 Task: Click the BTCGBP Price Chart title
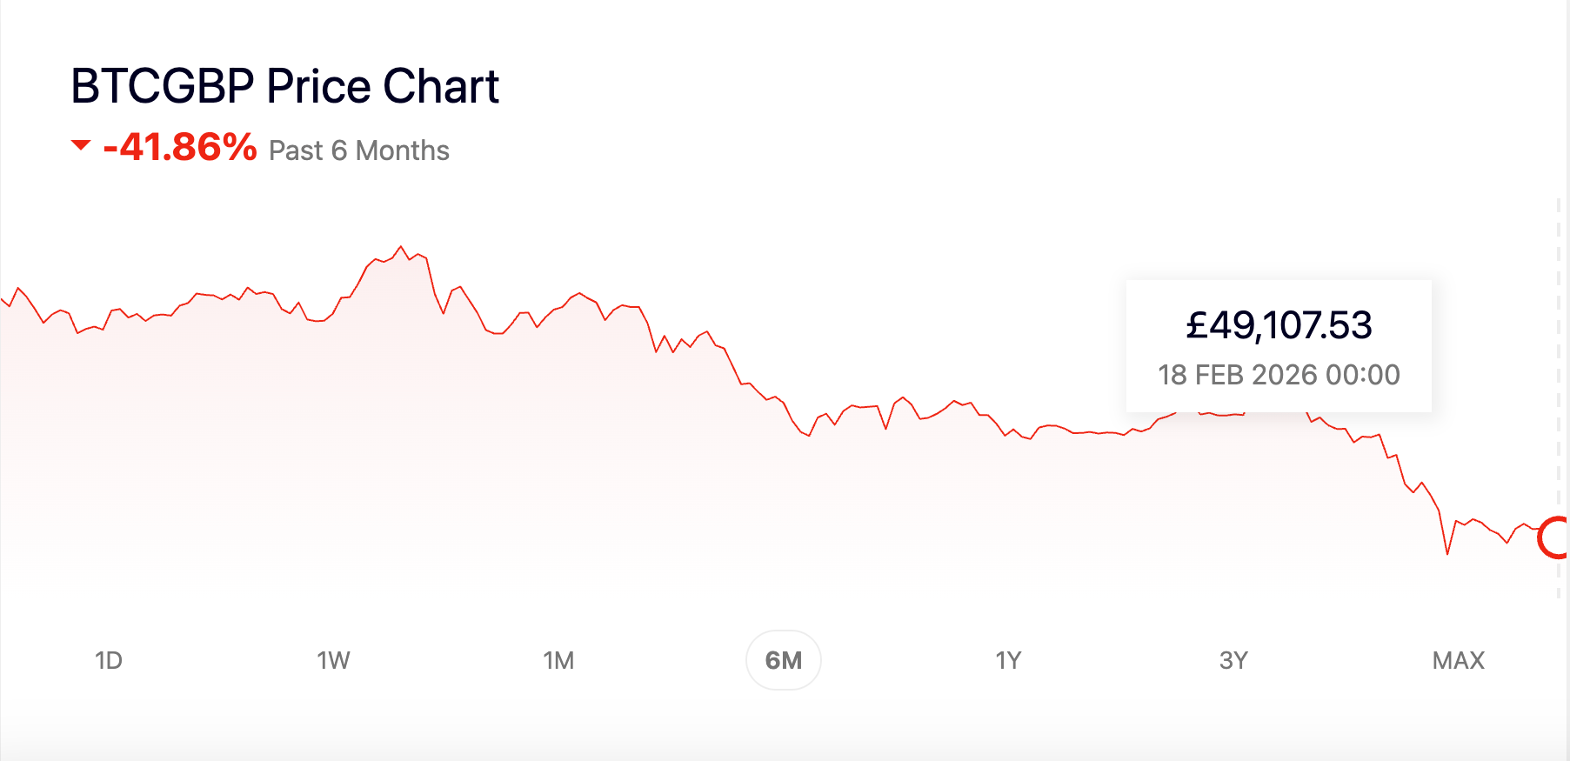pyautogui.click(x=284, y=86)
